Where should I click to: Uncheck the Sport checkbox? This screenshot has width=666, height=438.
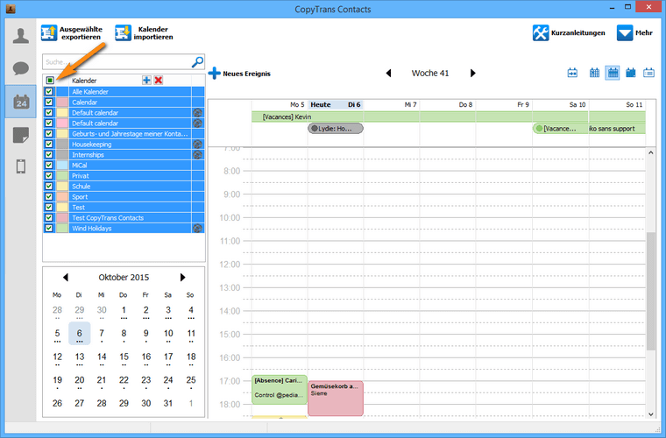[x=49, y=196]
